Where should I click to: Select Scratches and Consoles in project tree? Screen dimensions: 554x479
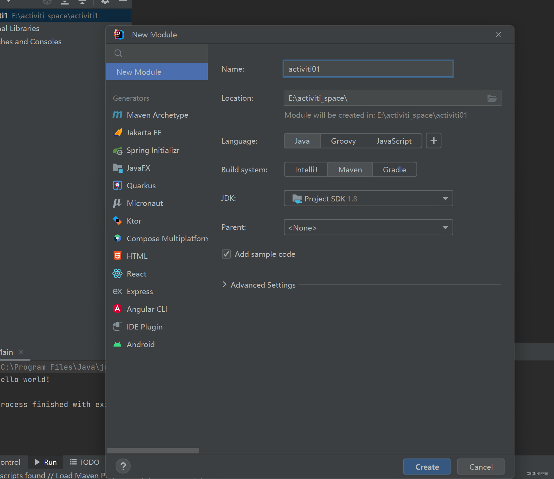(31, 42)
